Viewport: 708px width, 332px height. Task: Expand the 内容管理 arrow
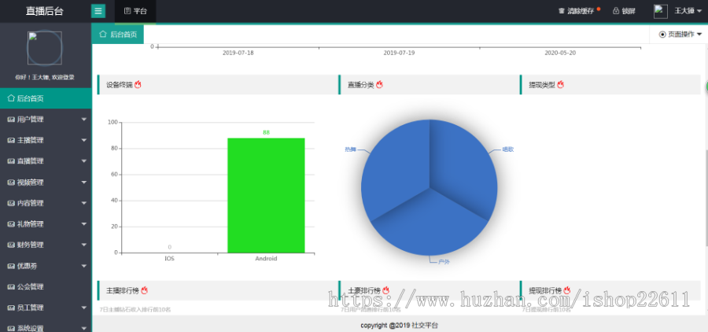point(84,203)
